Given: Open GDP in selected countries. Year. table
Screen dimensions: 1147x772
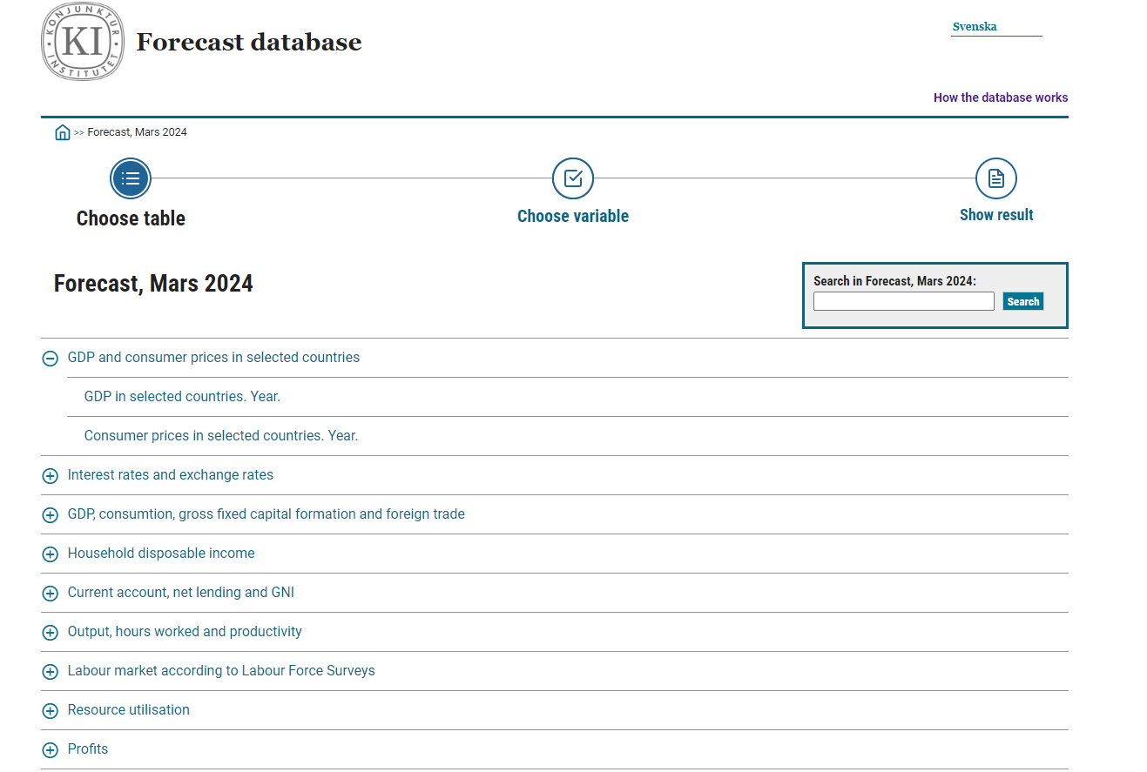Looking at the screenshot, I should 182,396.
